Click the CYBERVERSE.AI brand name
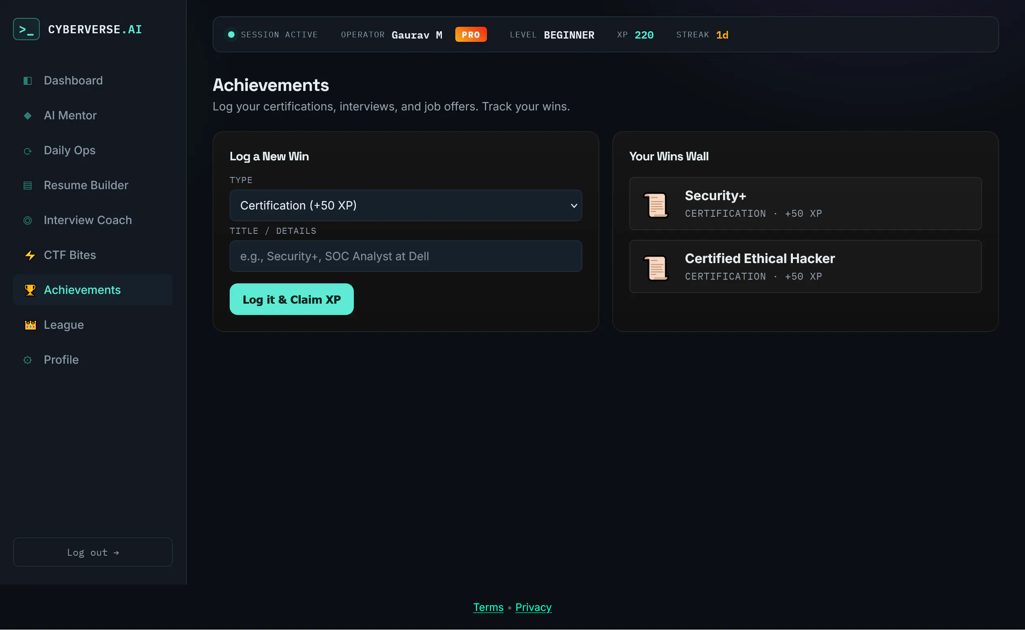 pos(95,30)
